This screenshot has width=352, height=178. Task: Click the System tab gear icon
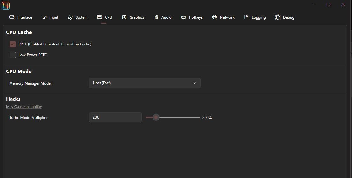tap(70, 17)
